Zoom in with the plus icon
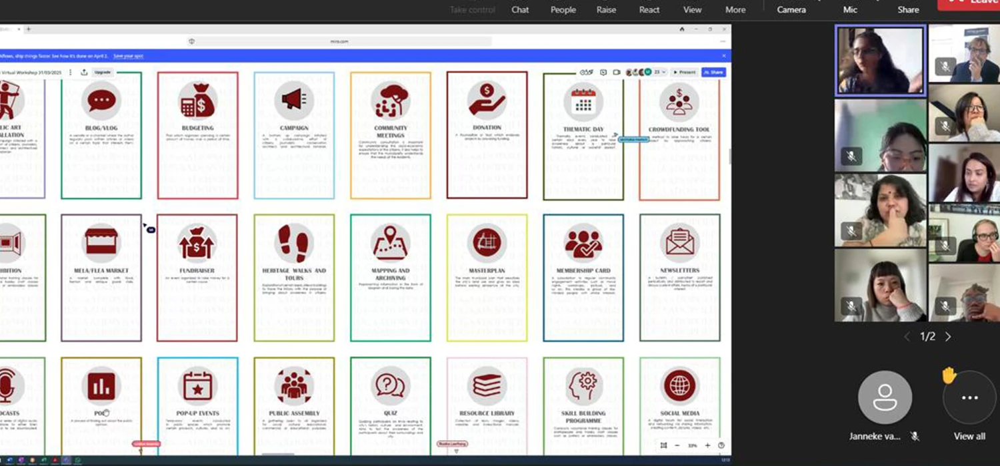 click(707, 445)
